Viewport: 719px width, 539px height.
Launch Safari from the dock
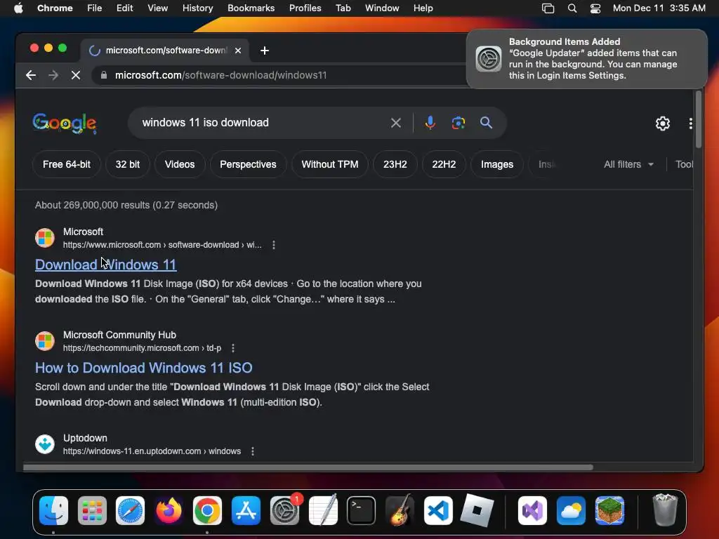point(130,511)
